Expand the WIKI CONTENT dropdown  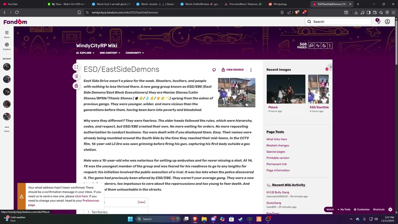click(110, 53)
